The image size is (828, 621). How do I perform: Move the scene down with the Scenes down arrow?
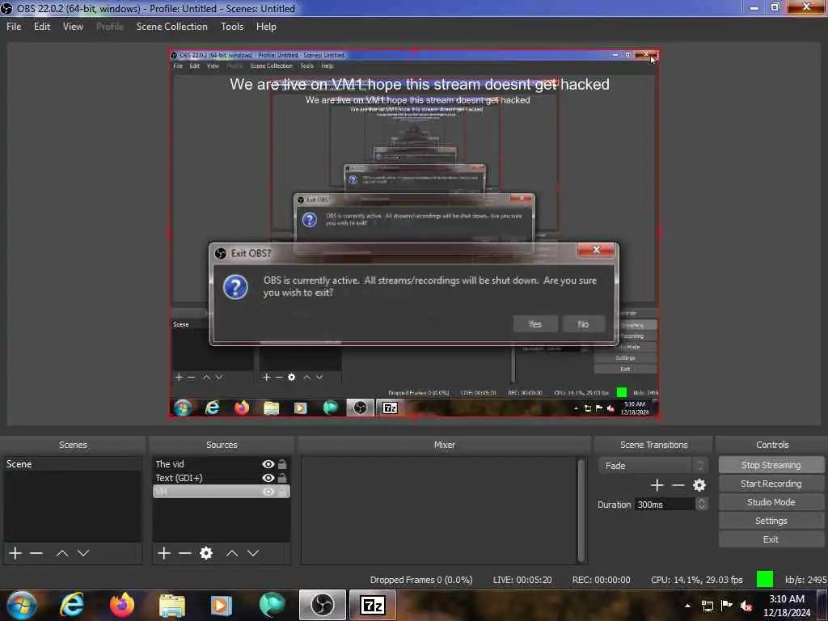coord(83,553)
